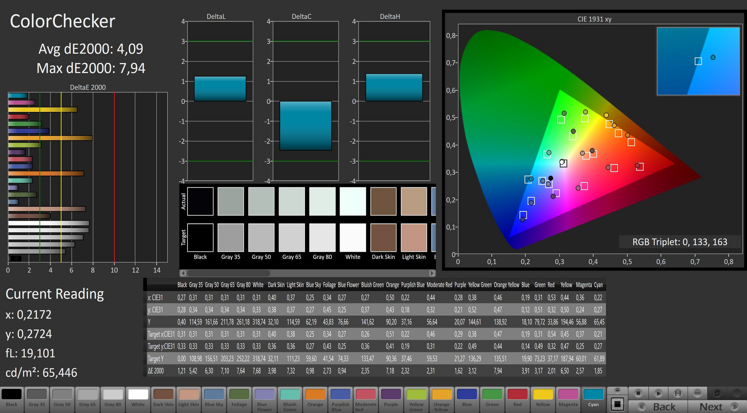The width and height of the screenshot is (747, 413).
Task: Click the Stop measurement button
Action: [x=638, y=393]
